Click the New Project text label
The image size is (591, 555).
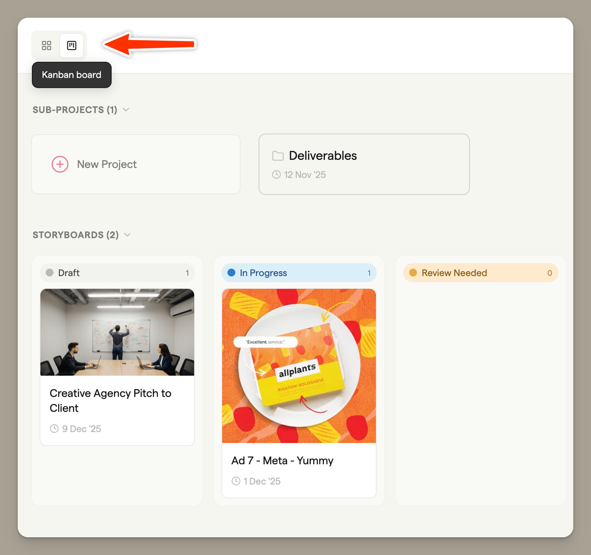click(107, 164)
